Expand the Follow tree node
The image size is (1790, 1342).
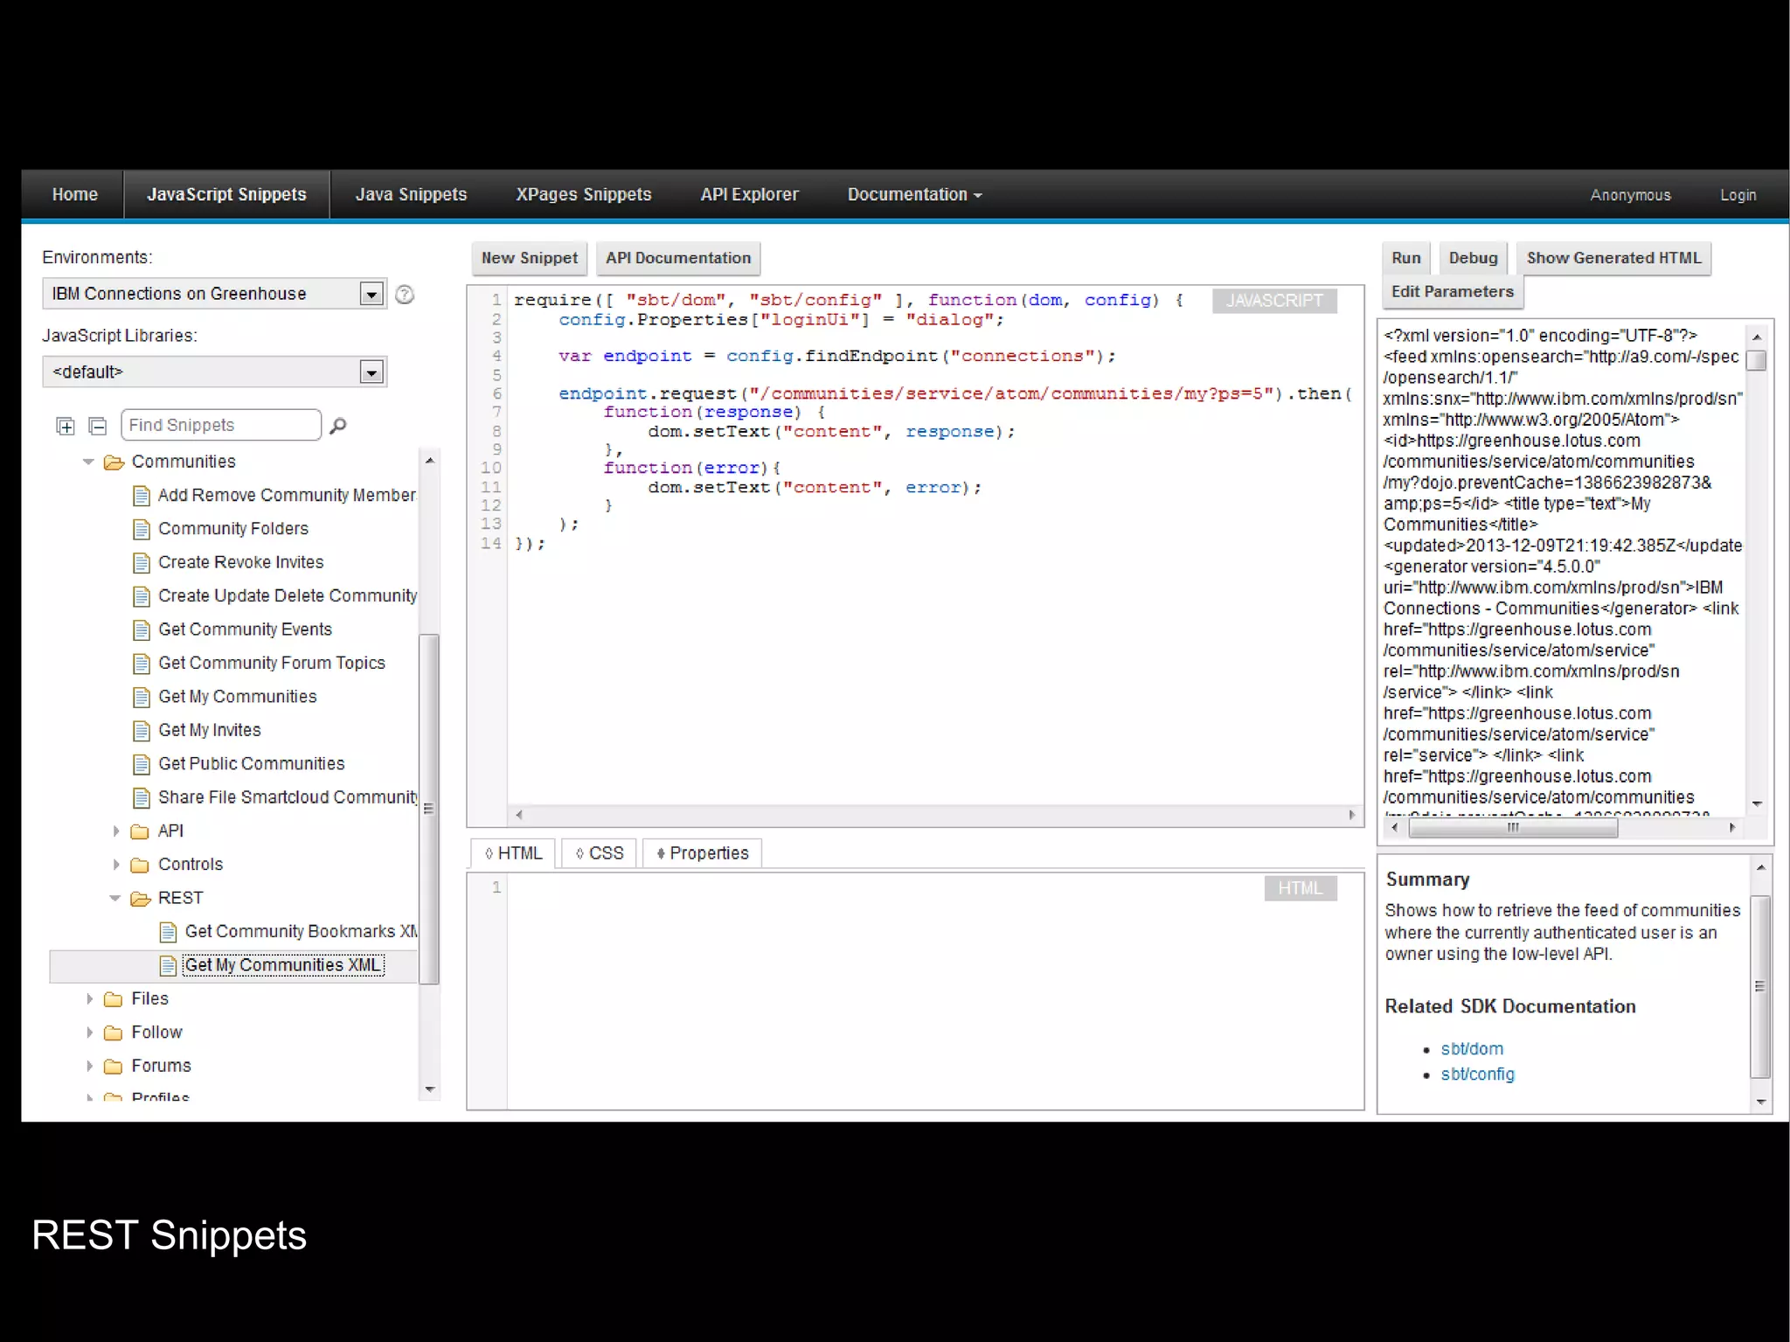click(x=89, y=1033)
